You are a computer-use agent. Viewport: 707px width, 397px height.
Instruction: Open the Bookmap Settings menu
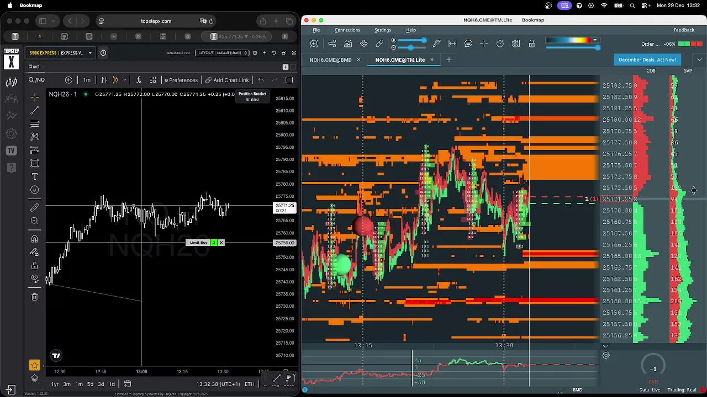point(382,30)
